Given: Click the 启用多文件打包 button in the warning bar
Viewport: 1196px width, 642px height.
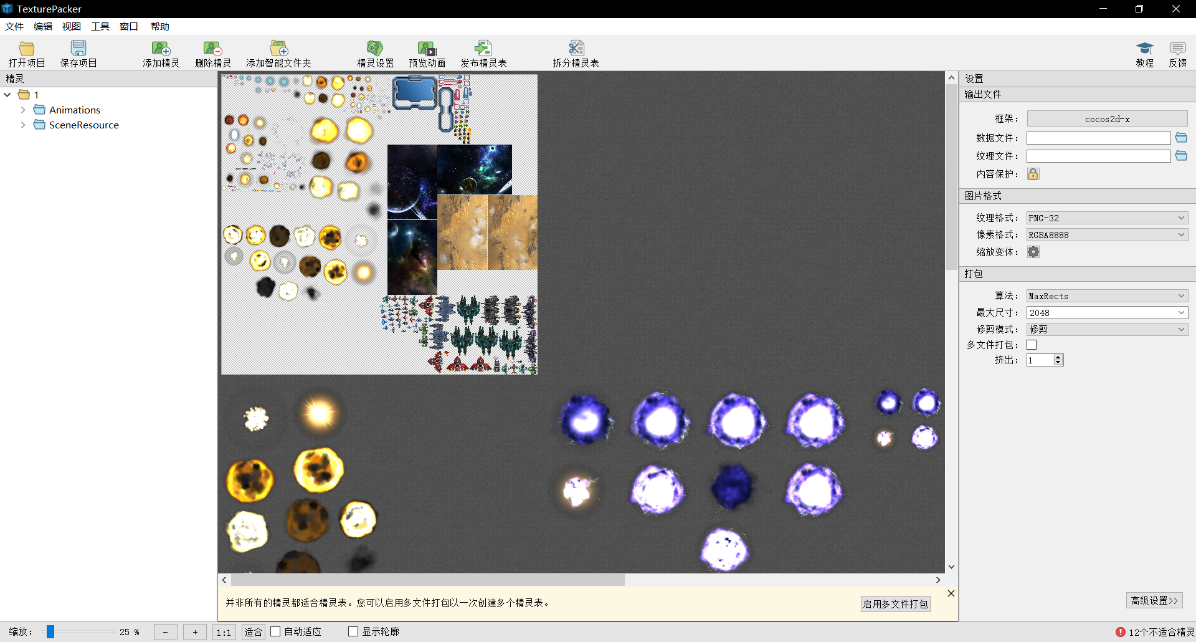Looking at the screenshot, I should click(x=895, y=603).
